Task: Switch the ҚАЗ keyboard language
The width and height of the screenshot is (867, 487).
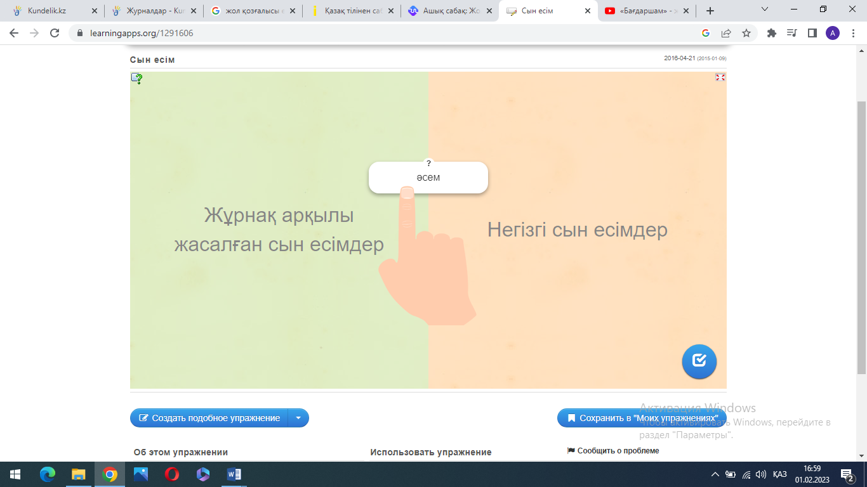Action: tap(780, 474)
